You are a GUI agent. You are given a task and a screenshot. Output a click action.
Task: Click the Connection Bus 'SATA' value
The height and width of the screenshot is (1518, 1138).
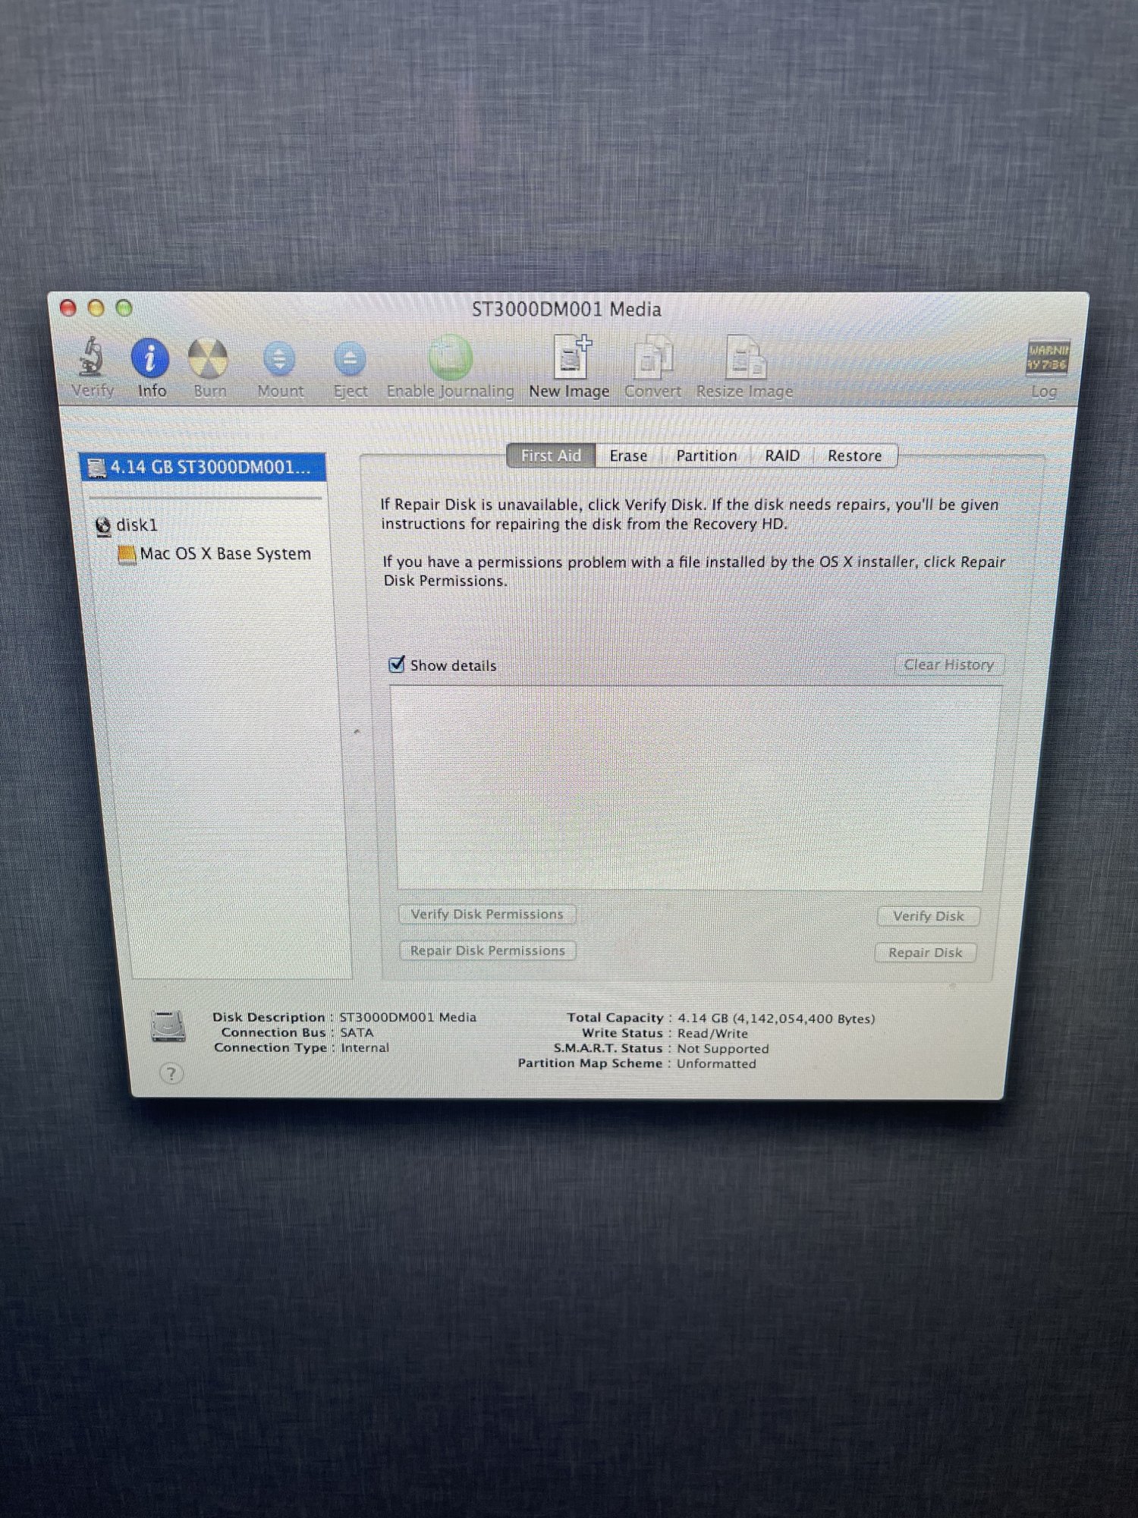pos(357,1033)
